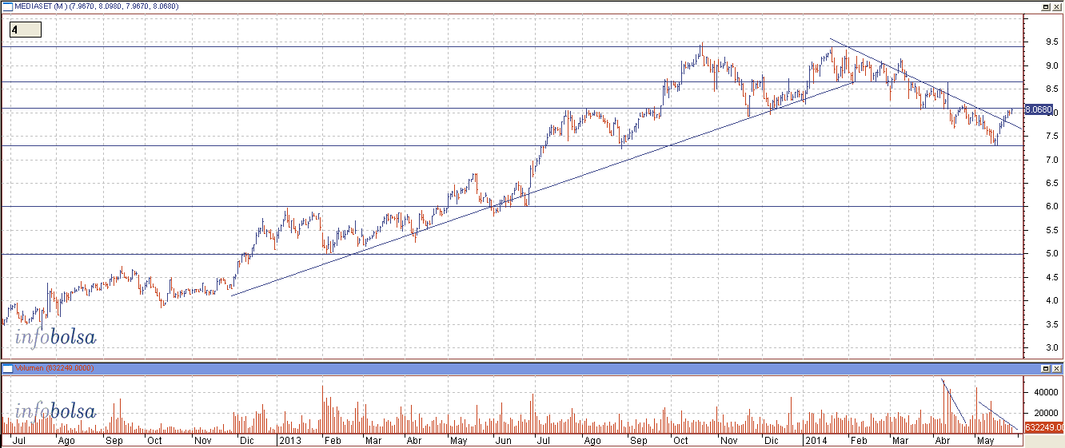
Task: Maximize the Volumen indicator panel
Action: [x=1045, y=368]
